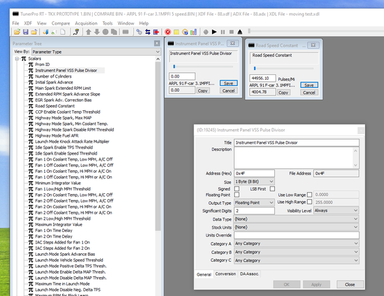Toggle the Signed checkbox
This screenshot has width=384, height=296.
coord(237,188)
